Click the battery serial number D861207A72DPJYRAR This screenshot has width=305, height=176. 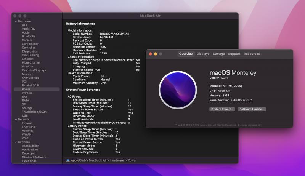[x=115, y=34]
